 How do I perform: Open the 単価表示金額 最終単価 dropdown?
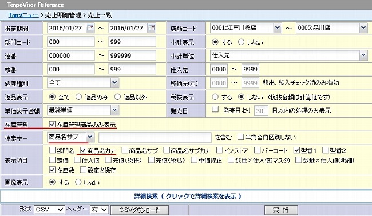click(83, 110)
